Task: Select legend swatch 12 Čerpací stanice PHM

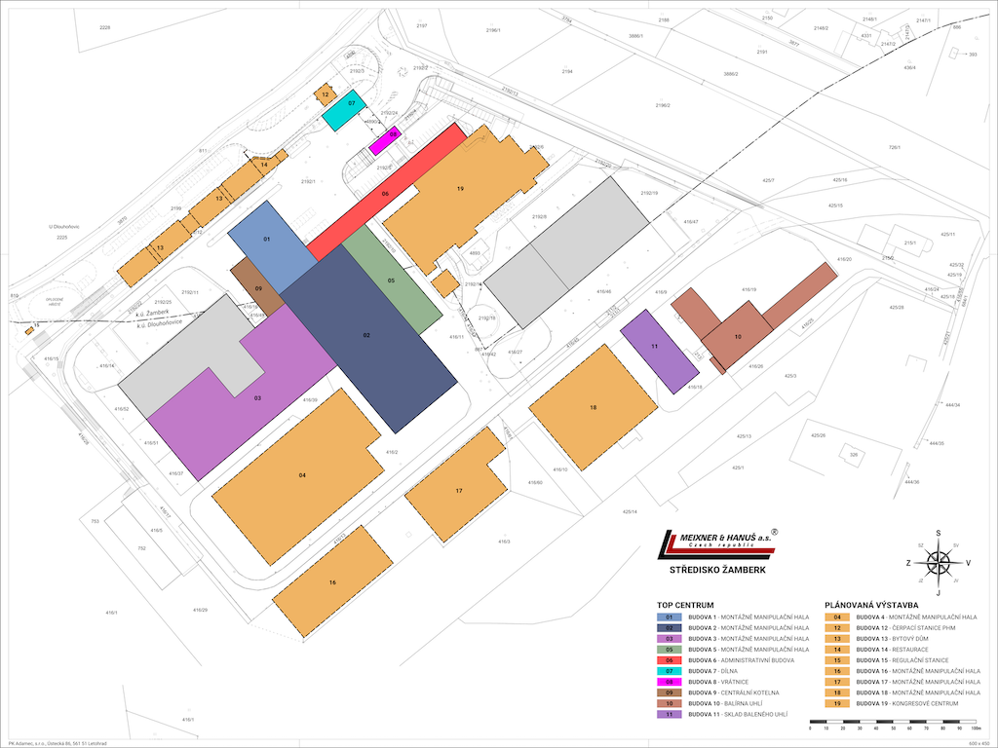Action: [x=837, y=627]
